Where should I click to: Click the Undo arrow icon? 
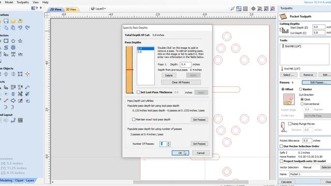point(20,27)
